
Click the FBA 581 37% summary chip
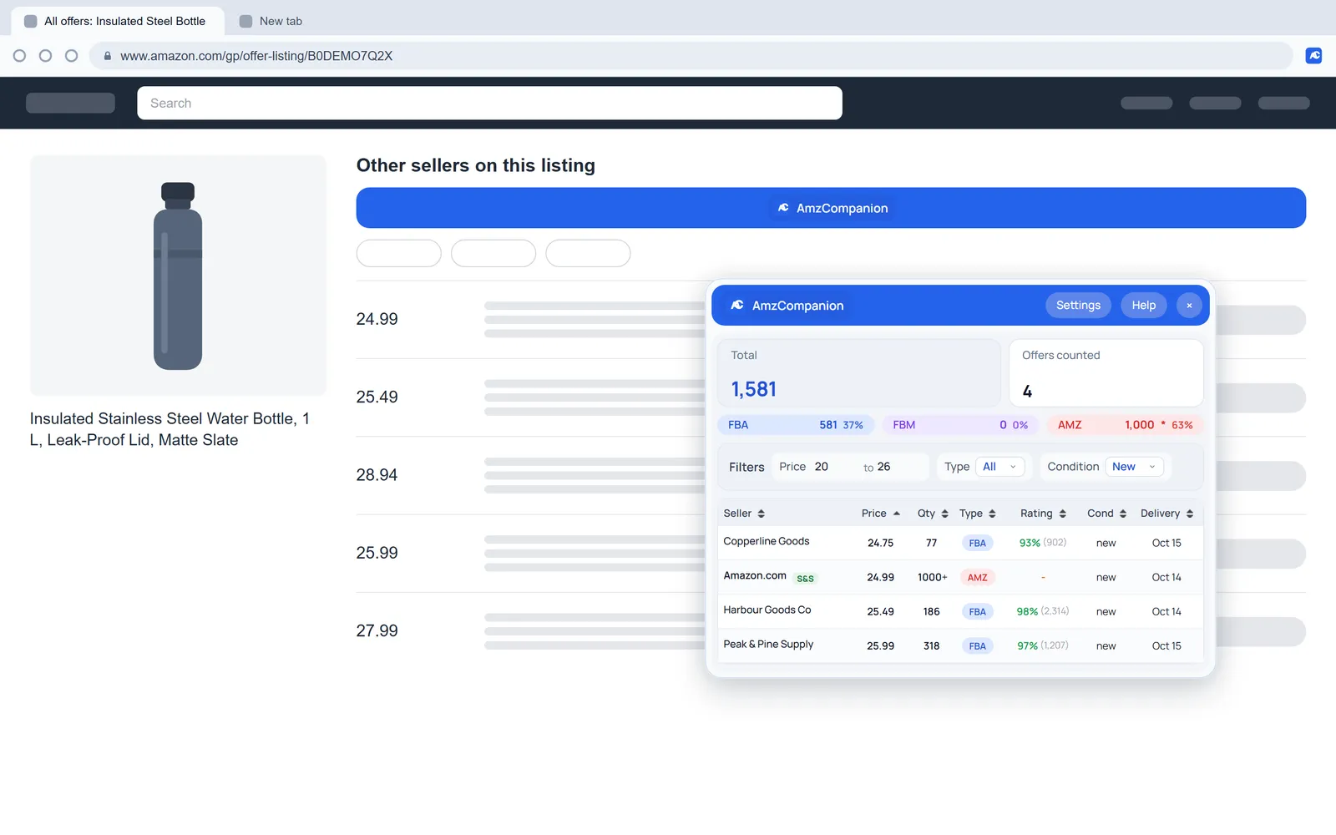(796, 425)
